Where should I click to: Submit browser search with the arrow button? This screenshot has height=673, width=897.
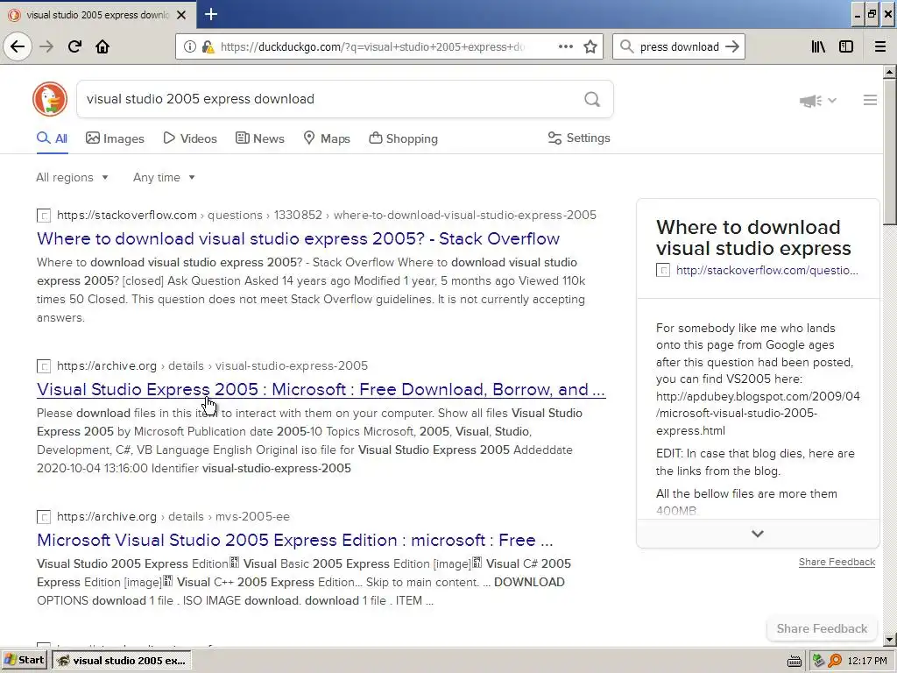(x=732, y=47)
